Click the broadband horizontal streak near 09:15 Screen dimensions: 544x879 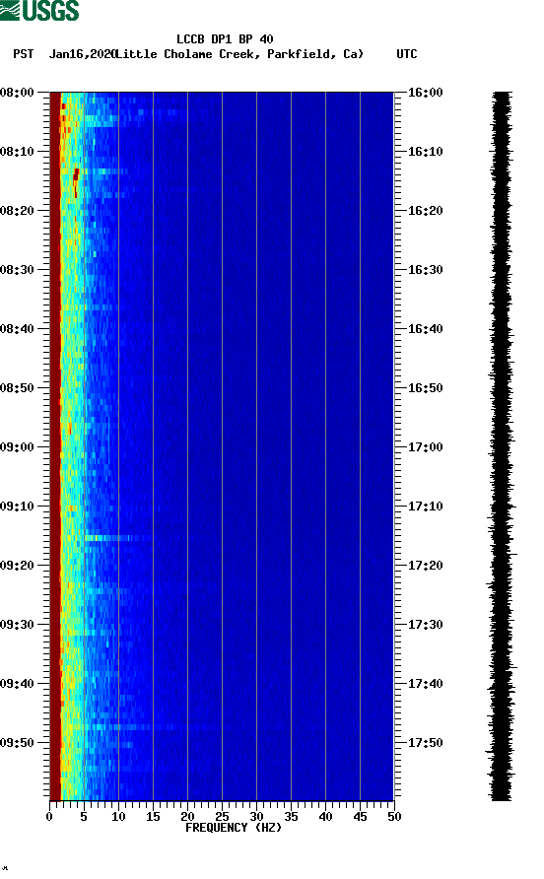point(118,538)
